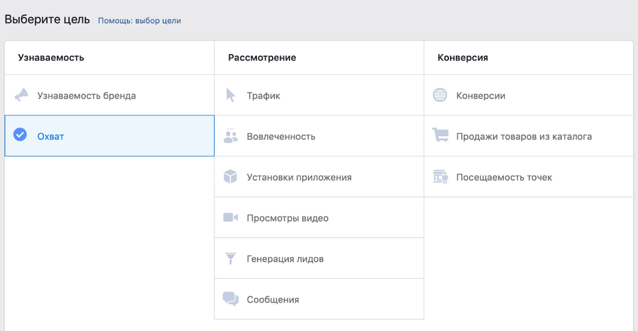Click the funnel icon for Генерация лидов
The width and height of the screenshot is (638, 331).
click(231, 259)
